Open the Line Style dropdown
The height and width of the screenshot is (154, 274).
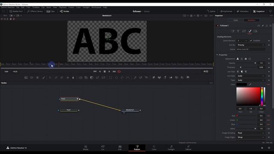[x=251, y=76]
